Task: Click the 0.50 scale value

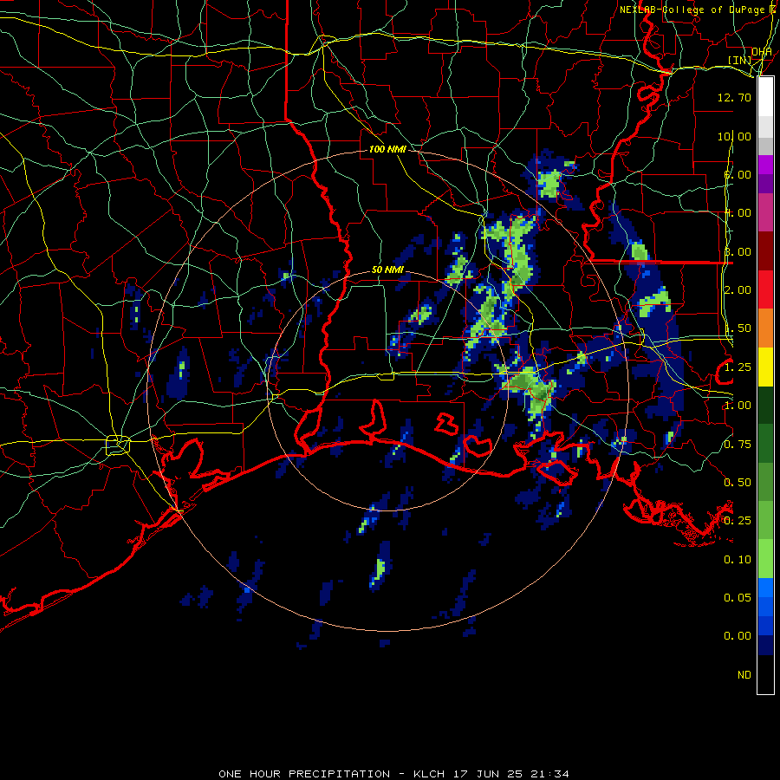Action: [x=738, y=483]
